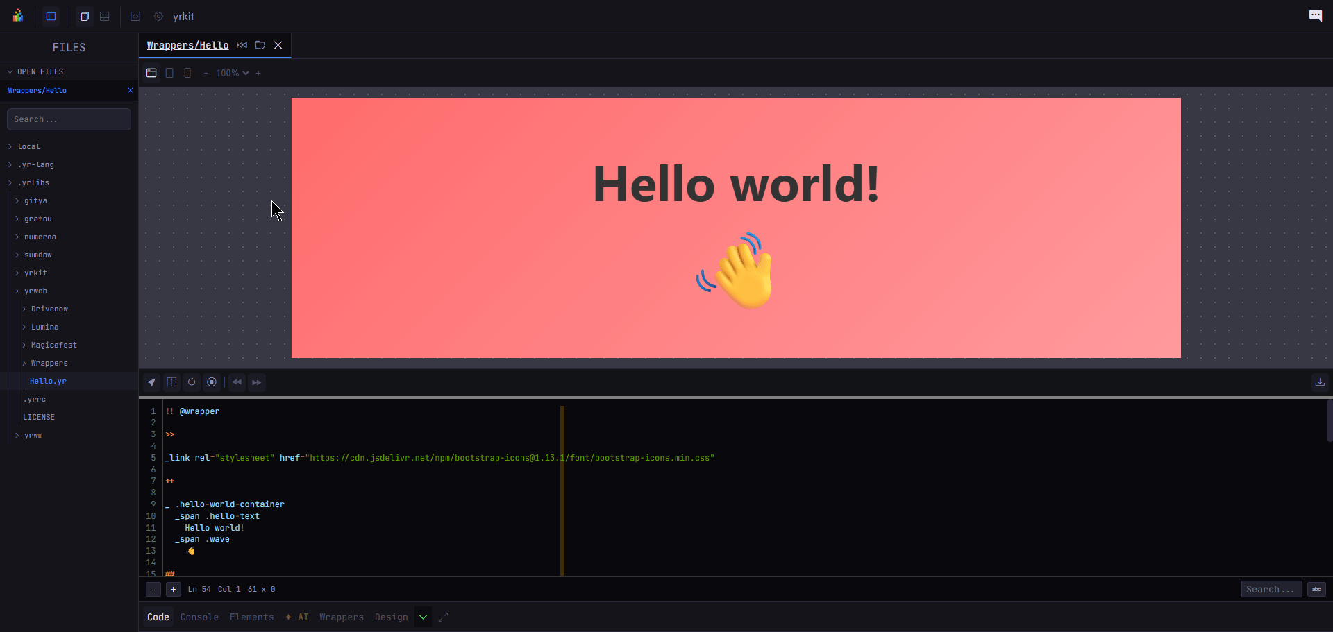Click the colorful yrkit app logo

18,16
